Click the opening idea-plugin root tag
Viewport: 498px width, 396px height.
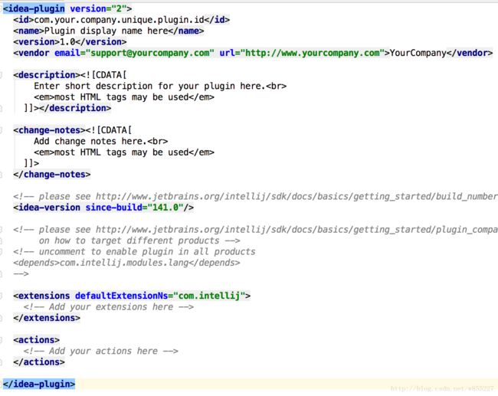coord(35,8)
